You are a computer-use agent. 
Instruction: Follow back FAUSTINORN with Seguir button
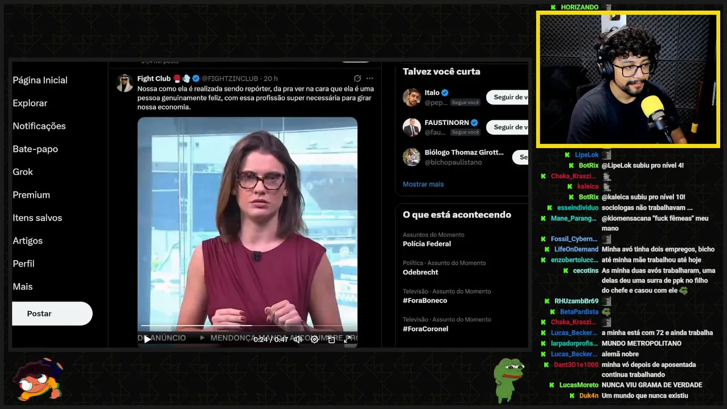point(507,127)
